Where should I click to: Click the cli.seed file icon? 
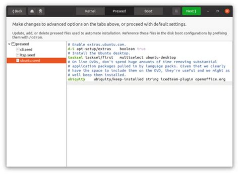(18, 49)
